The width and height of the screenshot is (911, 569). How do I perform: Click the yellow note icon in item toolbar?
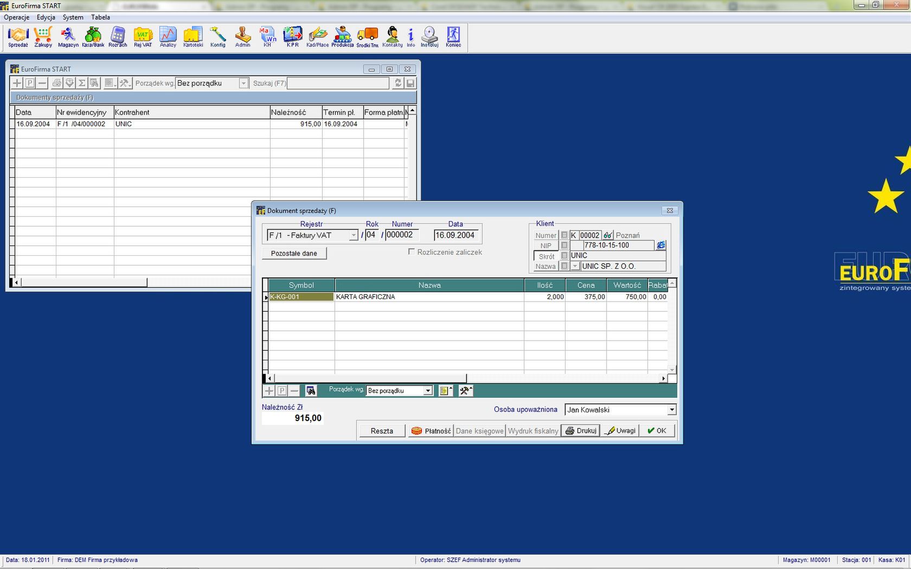click(446, 391)
